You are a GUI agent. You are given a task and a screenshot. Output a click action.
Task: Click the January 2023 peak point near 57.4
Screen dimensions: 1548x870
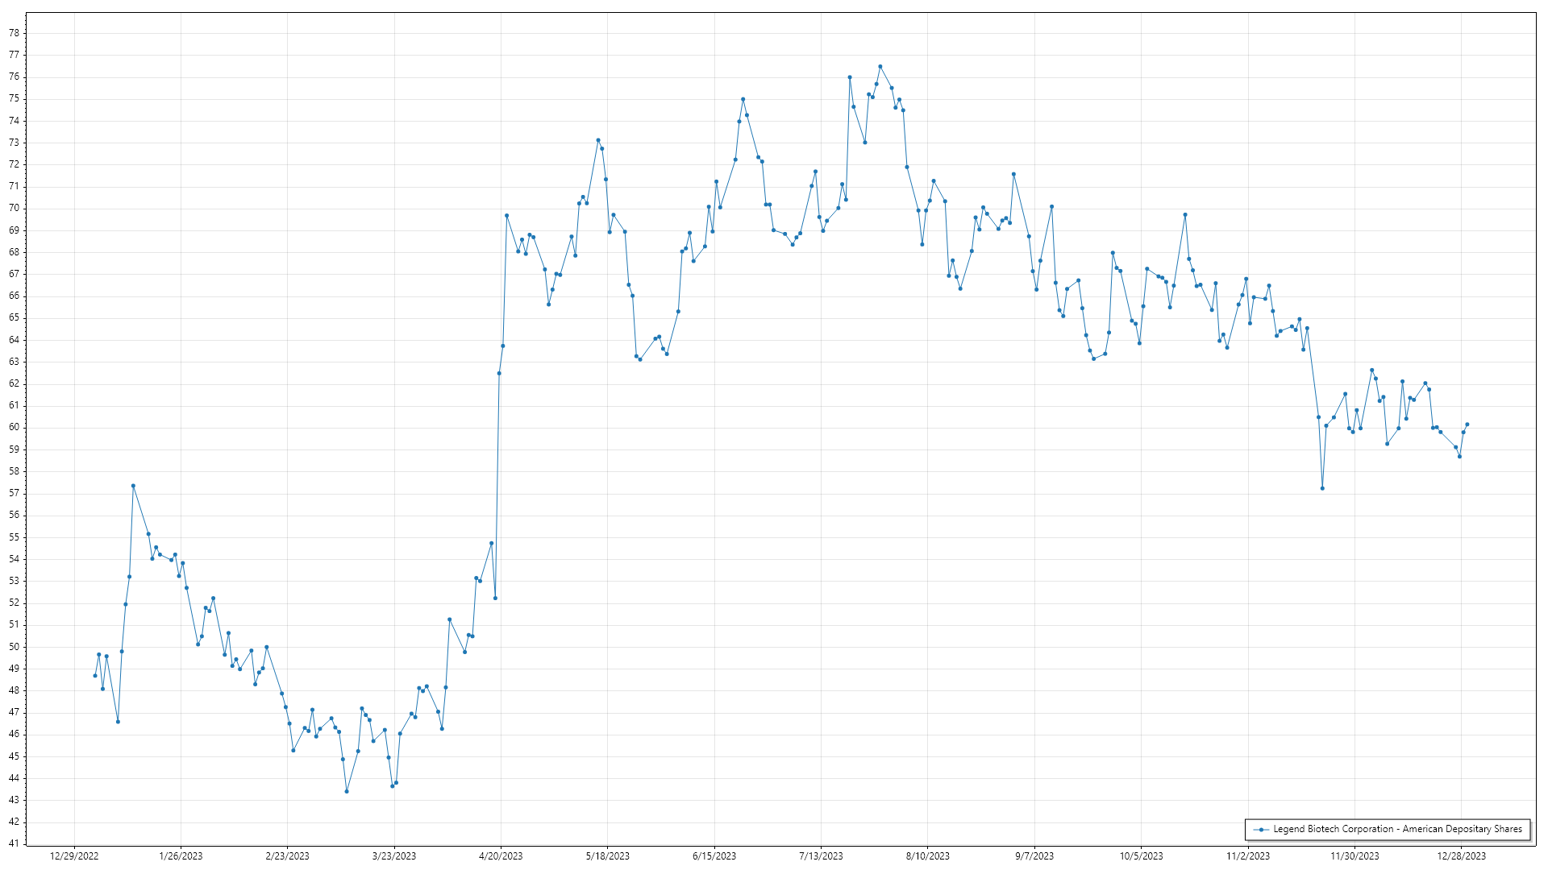(133, 486)
